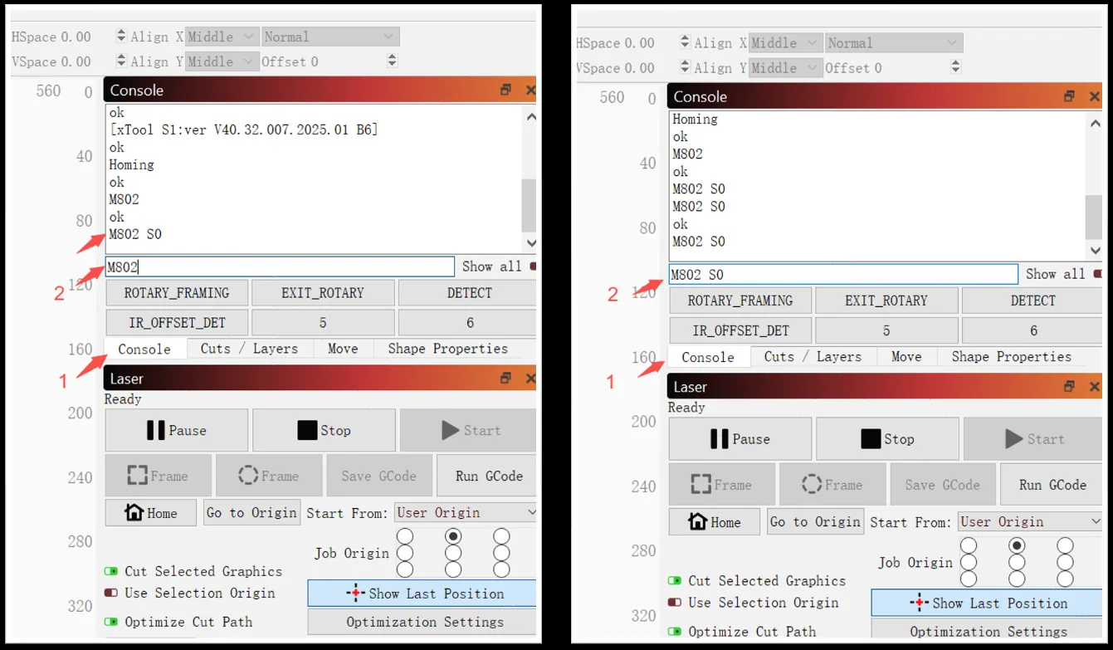Click circular Frame button in right panel

pos(832,485)
